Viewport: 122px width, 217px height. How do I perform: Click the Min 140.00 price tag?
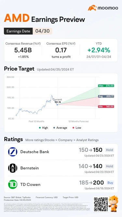(106, 107)
